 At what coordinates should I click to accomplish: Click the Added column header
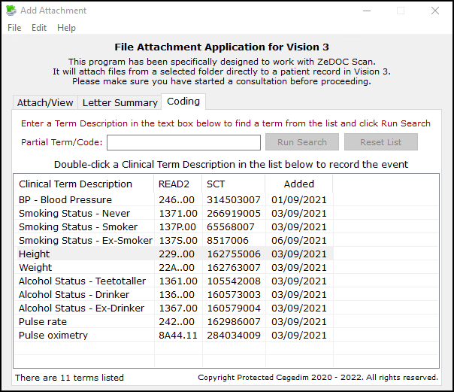[x=298, y=184]
